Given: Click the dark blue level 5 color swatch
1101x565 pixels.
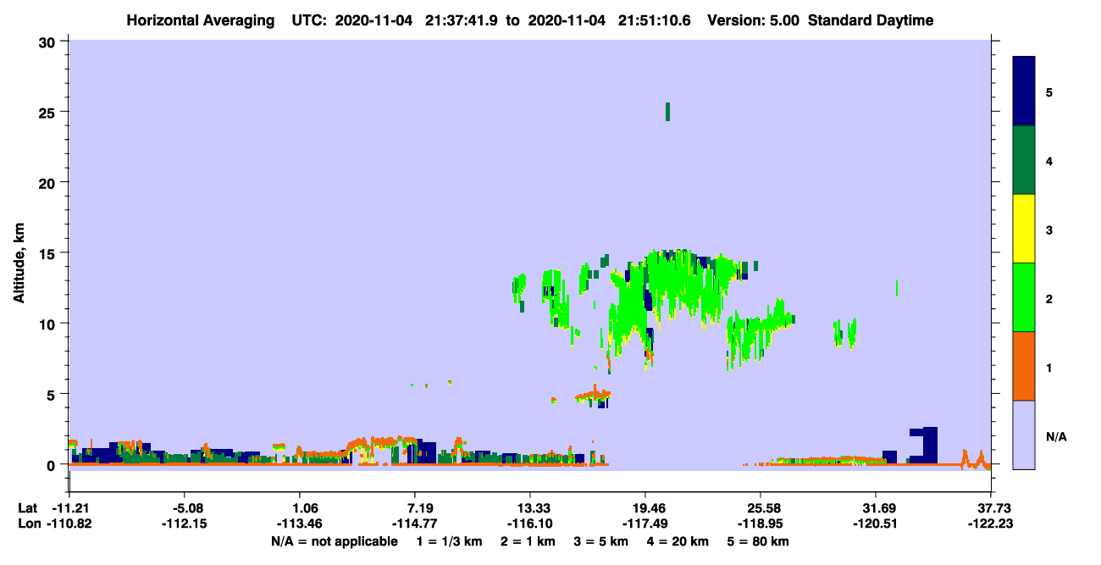Looking at the screenshot, I should pos(1024,91).
